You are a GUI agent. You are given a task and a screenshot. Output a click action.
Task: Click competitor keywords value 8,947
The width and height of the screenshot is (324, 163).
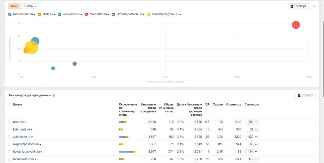coord(152,152)
